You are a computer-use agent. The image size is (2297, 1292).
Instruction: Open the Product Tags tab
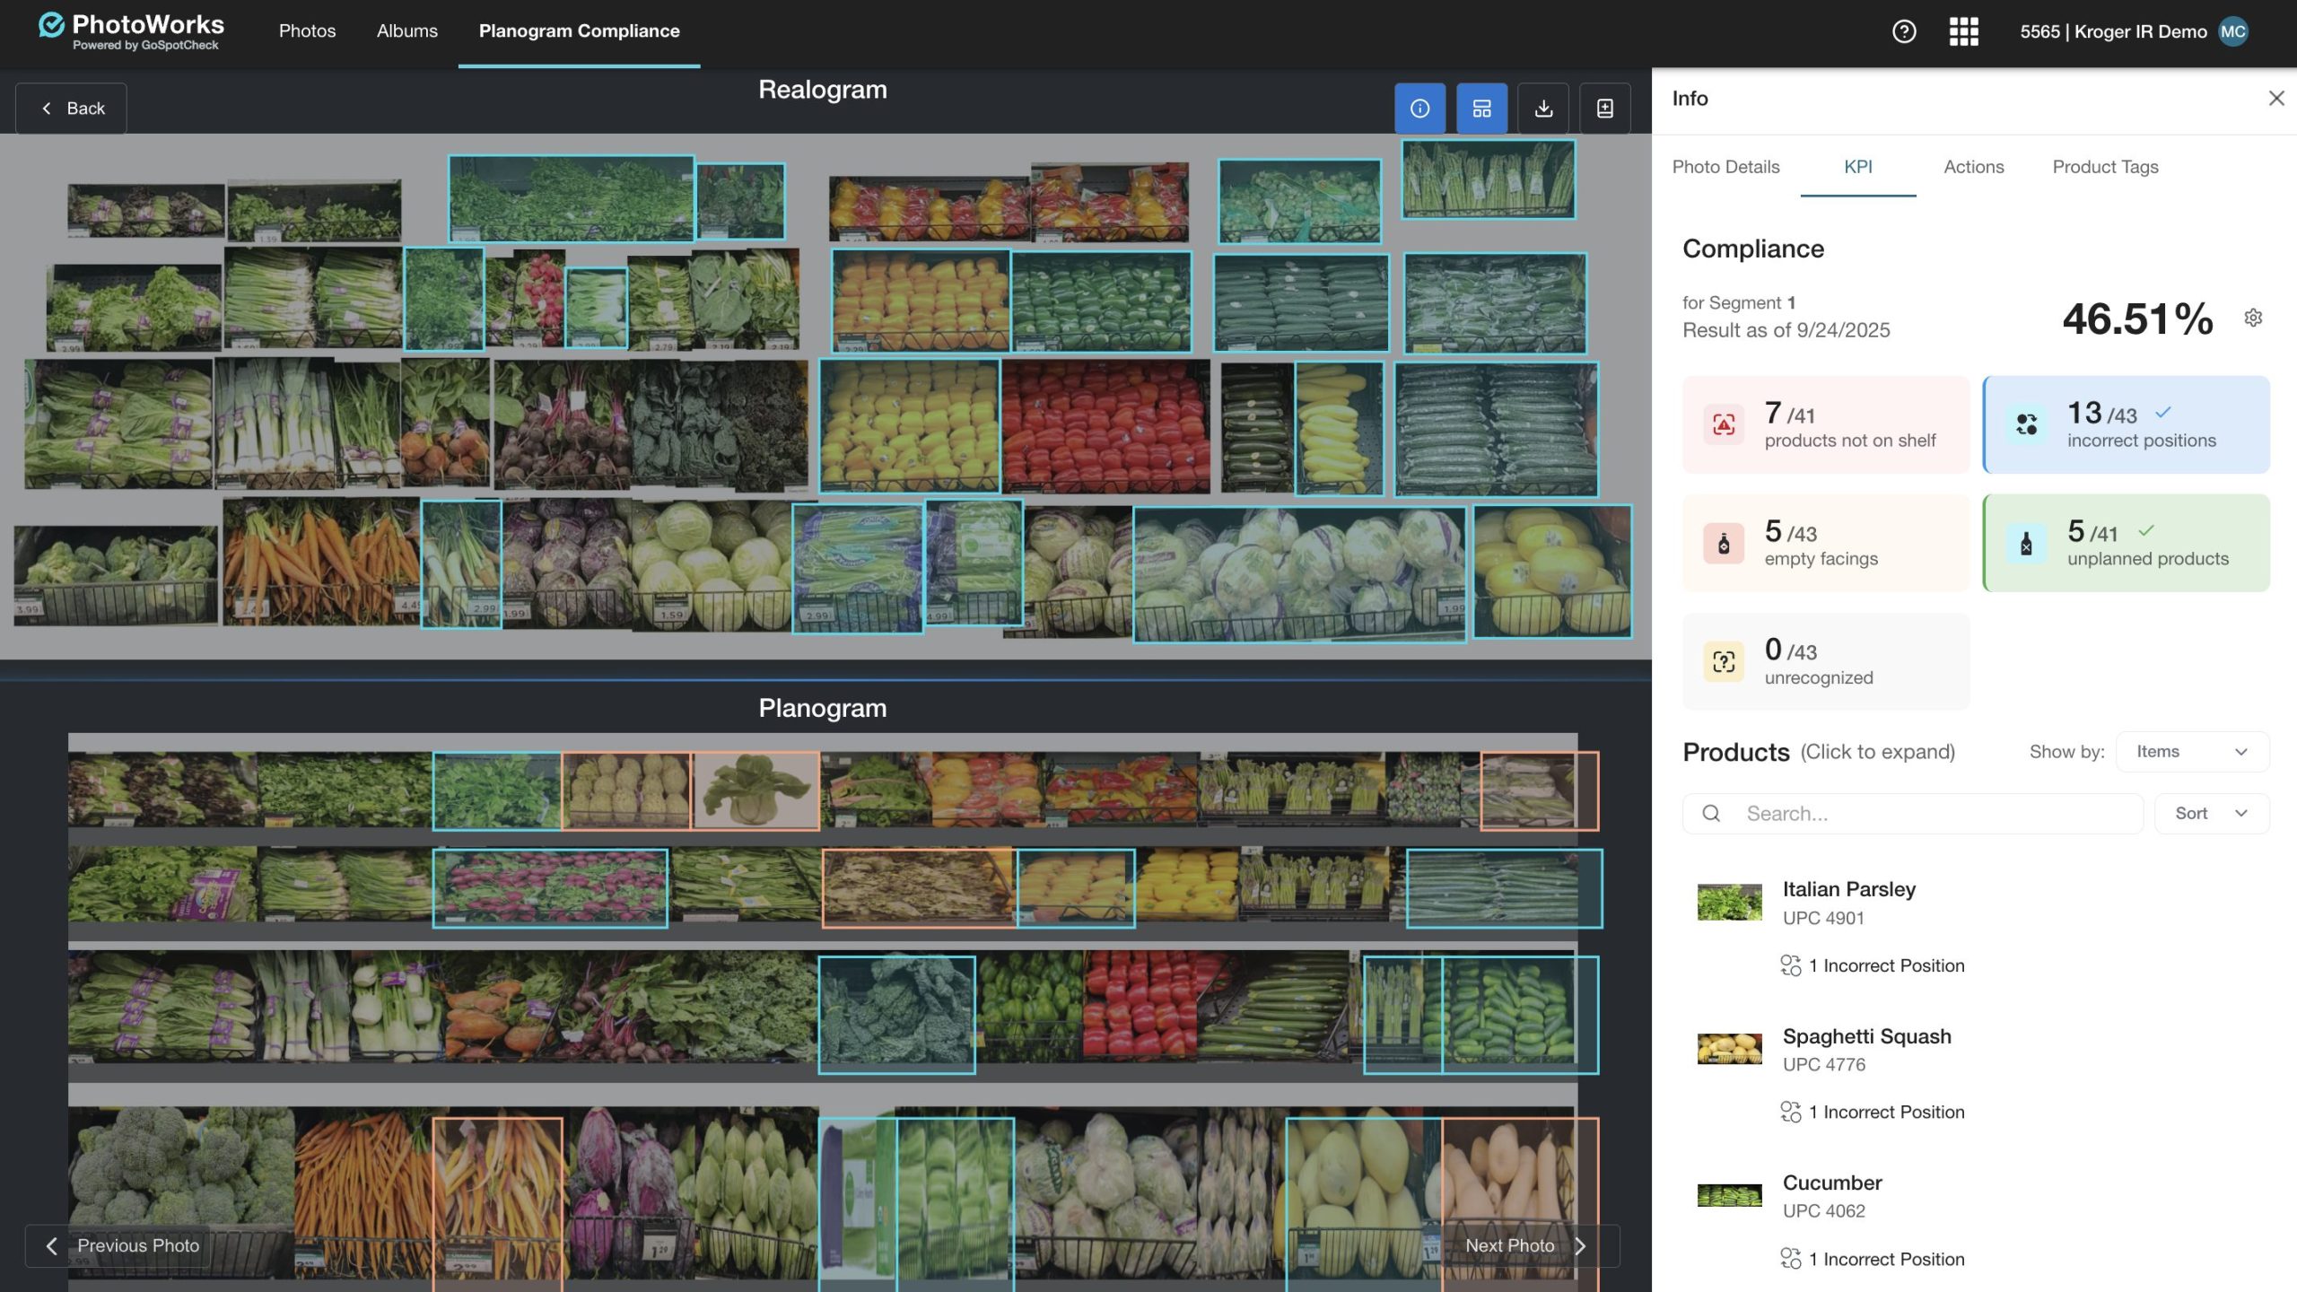point(2105,167)
